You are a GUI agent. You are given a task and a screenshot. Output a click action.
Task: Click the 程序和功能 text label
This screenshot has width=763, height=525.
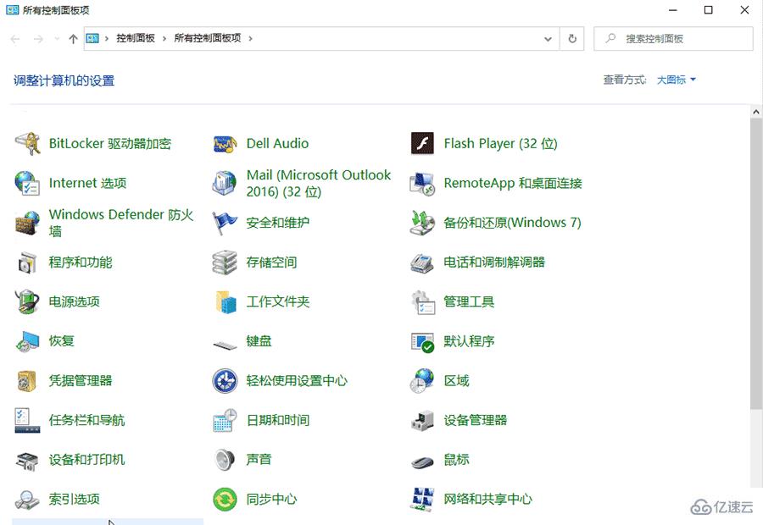click(81, 262)
